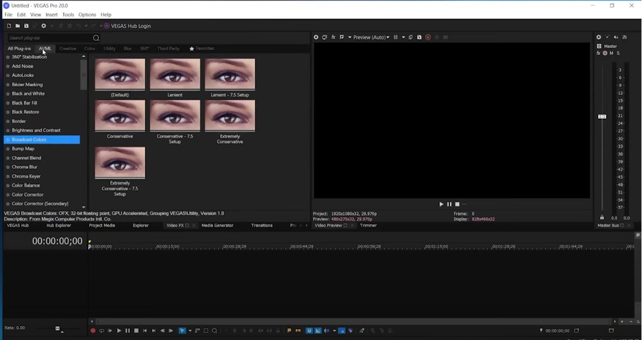This screenshot has height=340, width=642.
Task: Open the Project Properties gear icon
Action: point(44,26)
